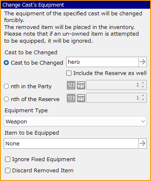
Task: Decrease the nth of the Reserve value
Action: click(x=143, y=100)
